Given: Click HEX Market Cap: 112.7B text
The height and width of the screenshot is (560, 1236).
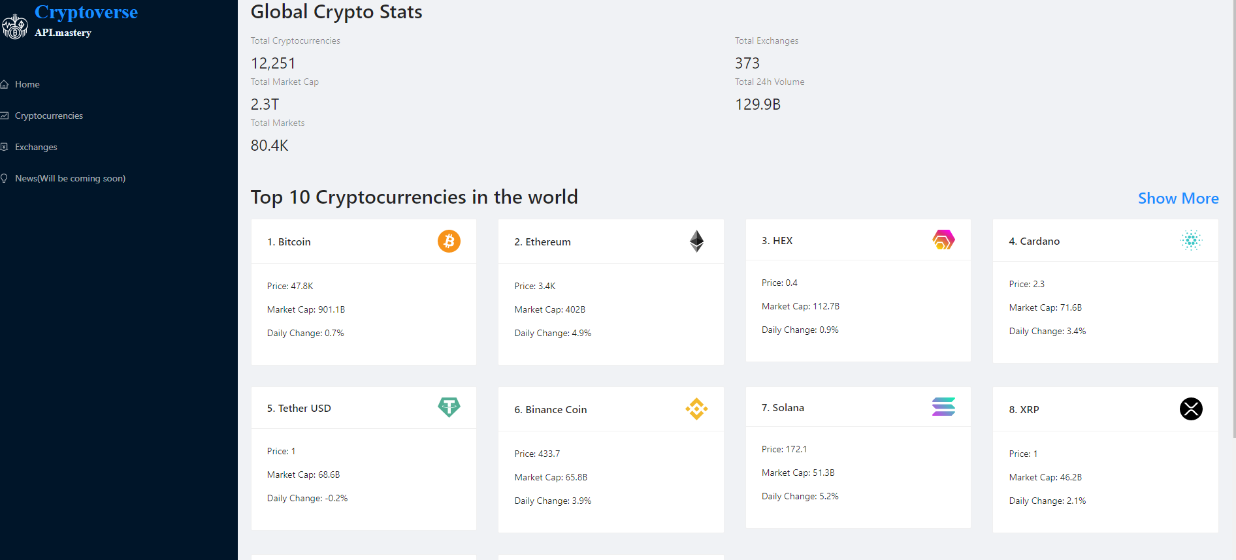Looking at the screenshot, I should [x=800, y=306].
